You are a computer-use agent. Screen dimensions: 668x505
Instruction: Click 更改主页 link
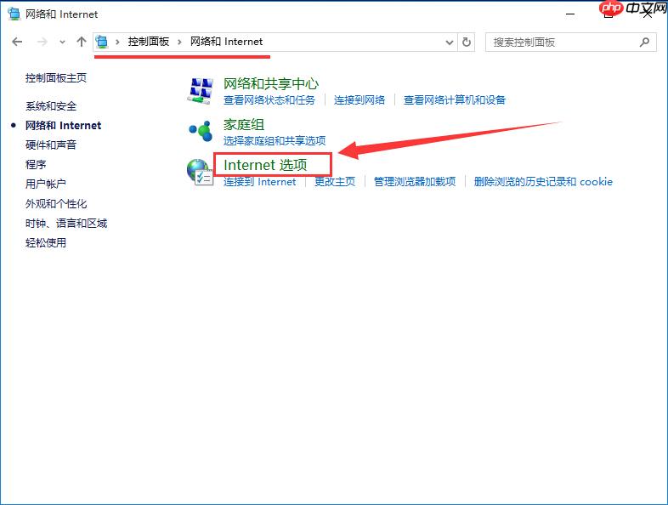[x=335, y=182]
